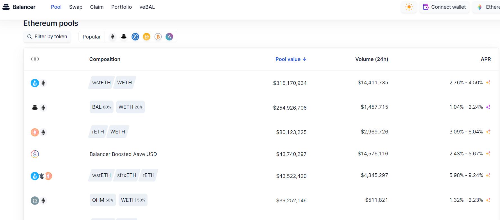Click the Balancer logo icon
The image size is (500, 220).
6,7
